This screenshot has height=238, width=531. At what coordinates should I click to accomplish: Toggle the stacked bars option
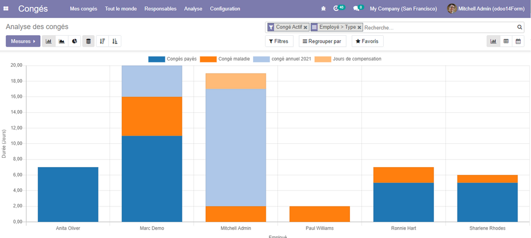point(89,41)
